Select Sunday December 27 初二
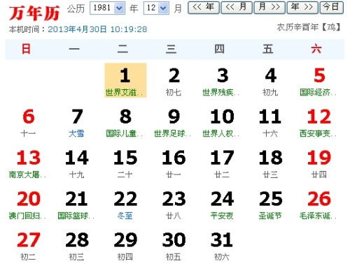This screenshot has height=268, width=350. (29, 246)
